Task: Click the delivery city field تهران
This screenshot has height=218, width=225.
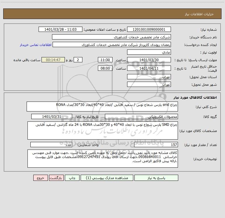Action: (149, 84)
